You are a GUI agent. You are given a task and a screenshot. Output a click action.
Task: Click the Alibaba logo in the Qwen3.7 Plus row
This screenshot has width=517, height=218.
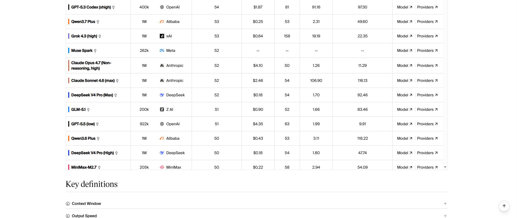162,22
